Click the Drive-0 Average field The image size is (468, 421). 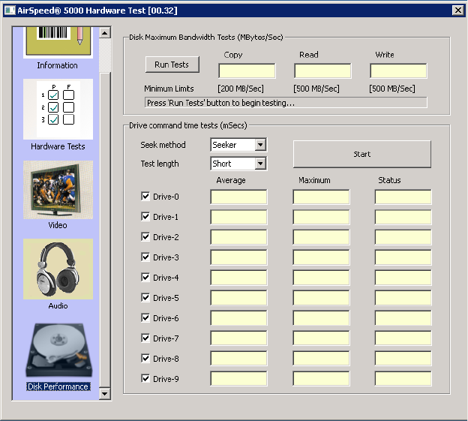[238, 197]
